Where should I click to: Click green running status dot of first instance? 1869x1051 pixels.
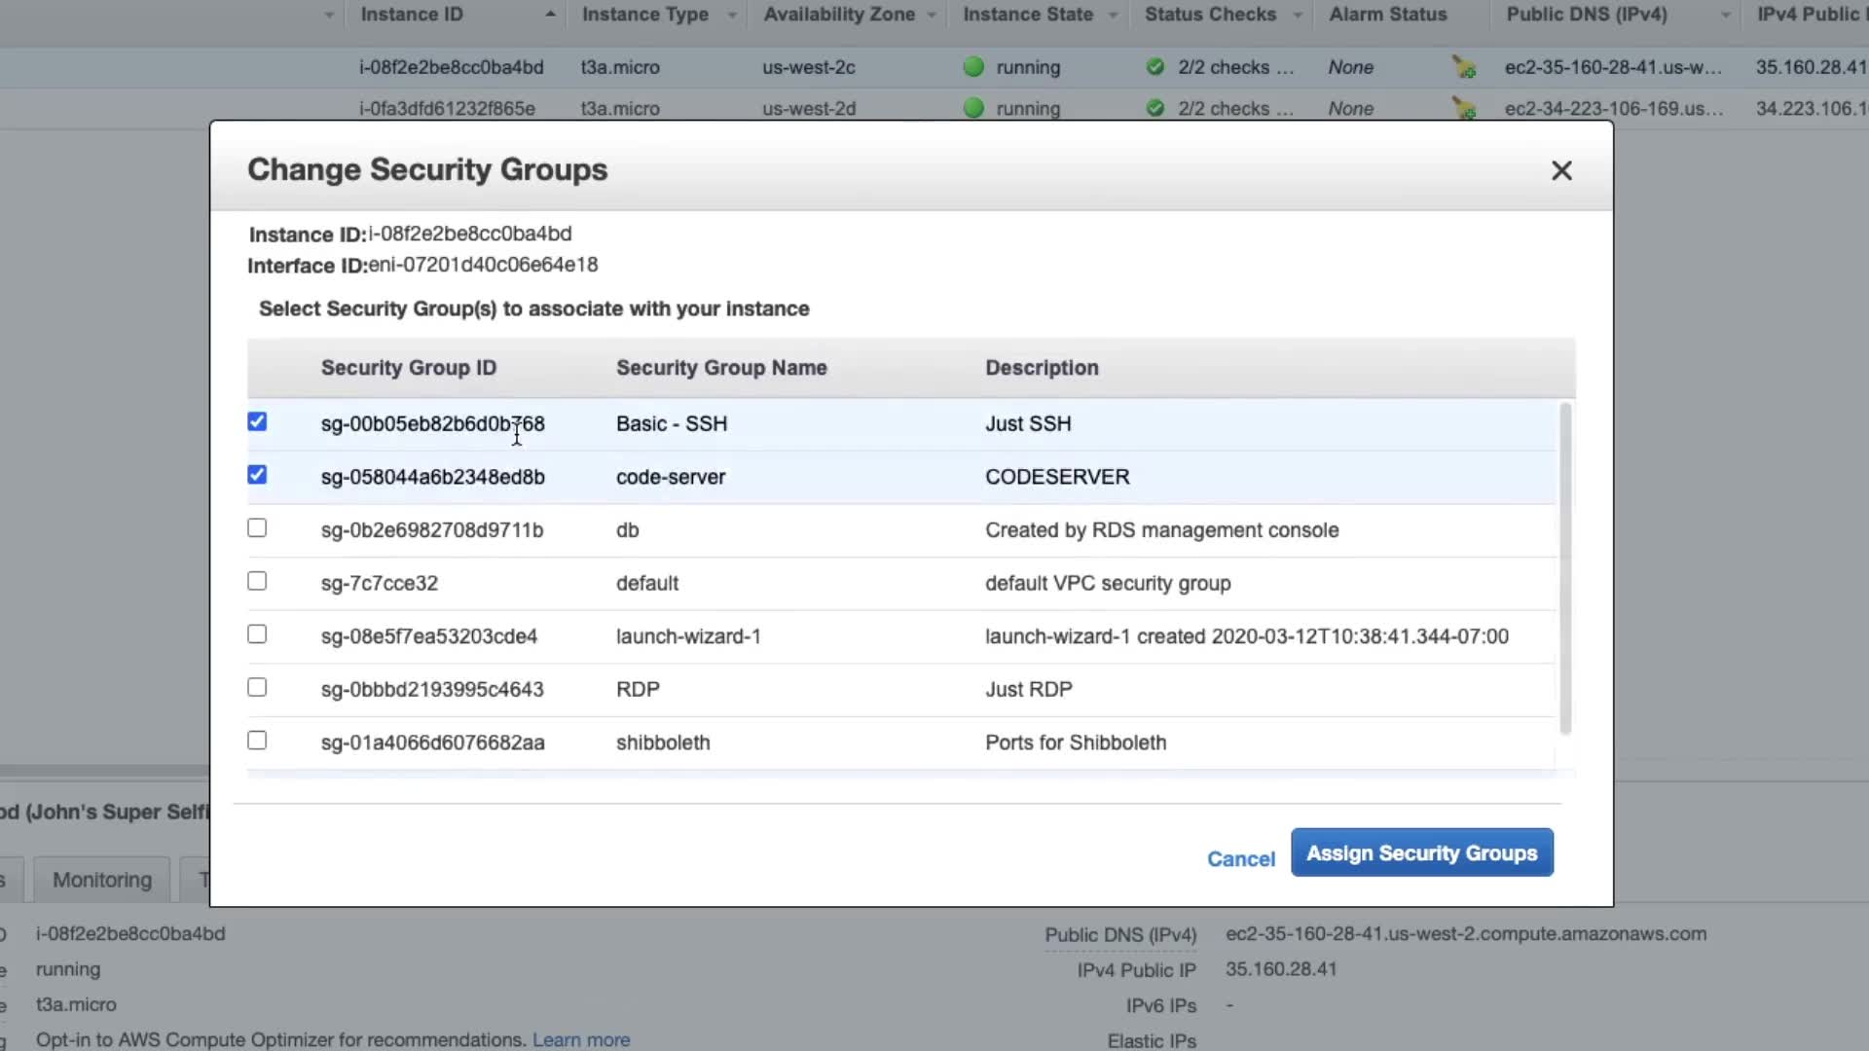972,67
